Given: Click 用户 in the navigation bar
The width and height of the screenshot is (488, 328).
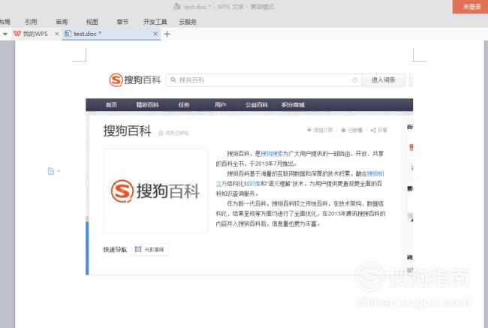Looking at the screenshot, I should coord(220,105).
